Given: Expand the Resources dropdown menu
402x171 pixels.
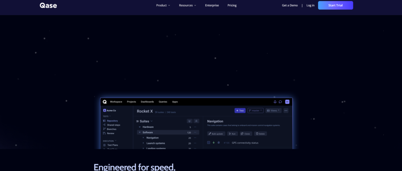Looking at the screenshot, I should point(187,5).
